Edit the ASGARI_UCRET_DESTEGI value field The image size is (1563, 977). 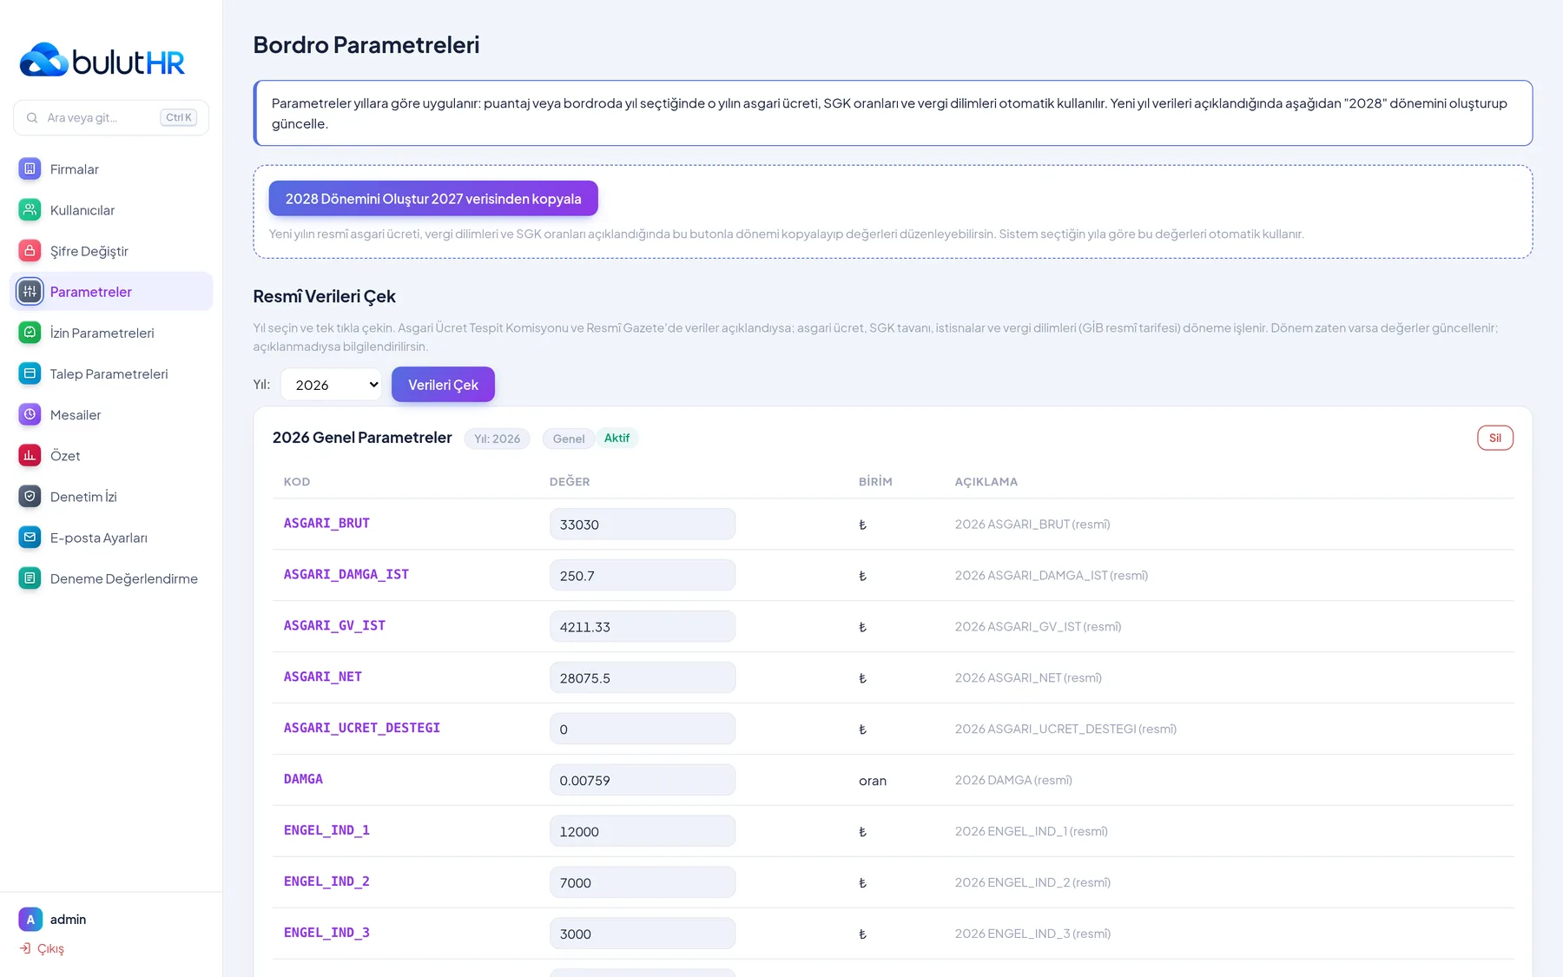pyautogui.click(x=643, y=729)
